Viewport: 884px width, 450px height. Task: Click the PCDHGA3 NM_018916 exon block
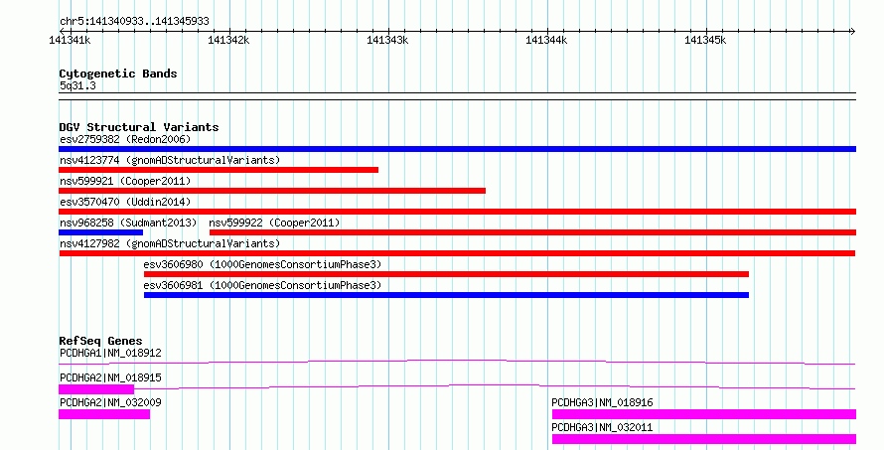tap(704, 414)
